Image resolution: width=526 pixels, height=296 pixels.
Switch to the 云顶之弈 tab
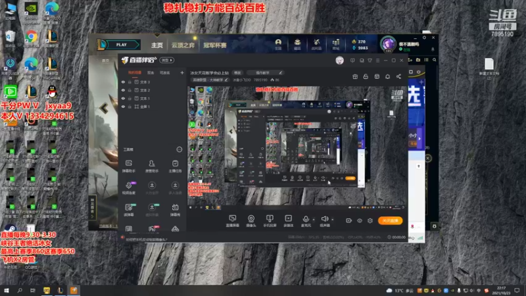[183, 45]
